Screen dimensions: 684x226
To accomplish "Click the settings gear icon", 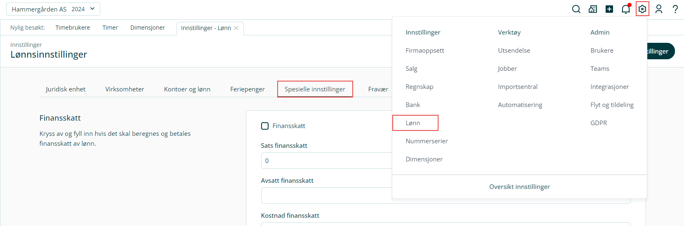I will pyautogui.click(x=642, y=9).
